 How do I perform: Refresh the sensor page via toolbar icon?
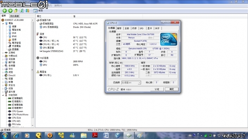click(x=22, y=11)
